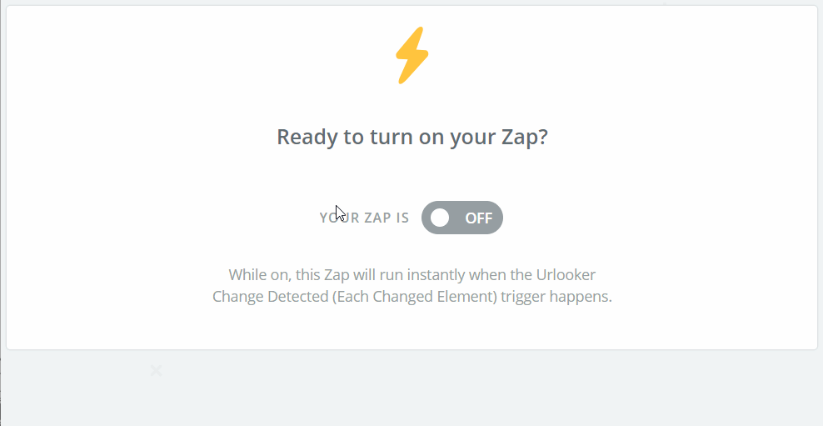Click the OFF label inside the switch
Viewport: 823px width, 426px height.
click(478, 218)
